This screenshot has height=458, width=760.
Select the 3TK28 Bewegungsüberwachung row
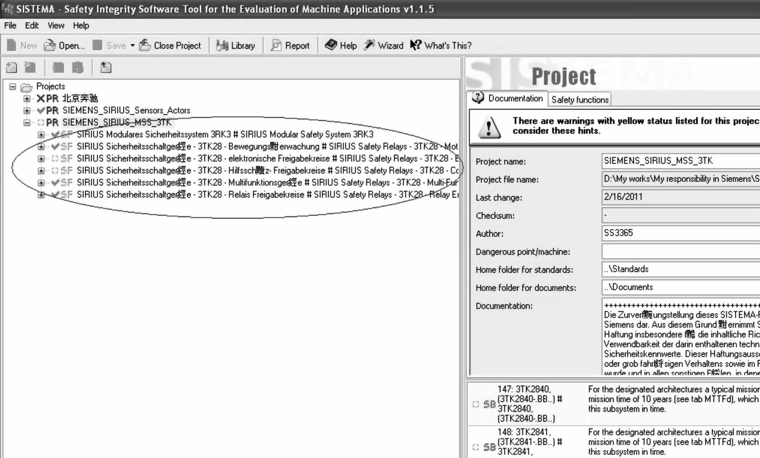(267, 146)
